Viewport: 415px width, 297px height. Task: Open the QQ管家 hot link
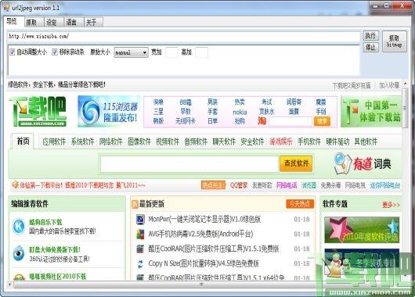click(239, 185)
